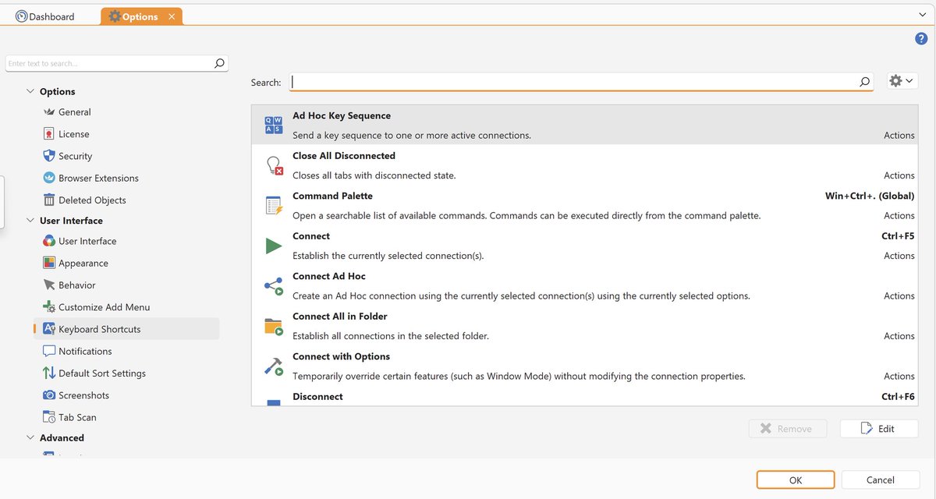Click the License icon in sidebar
The image size is (936, 499).
49,134
